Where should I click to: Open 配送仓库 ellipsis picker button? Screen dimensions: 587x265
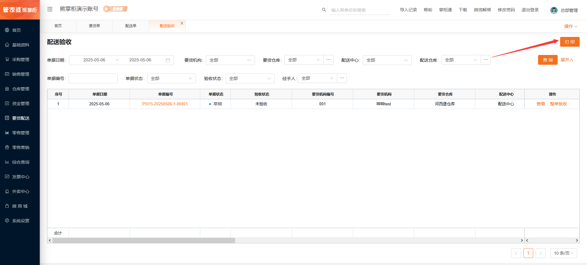485,60
